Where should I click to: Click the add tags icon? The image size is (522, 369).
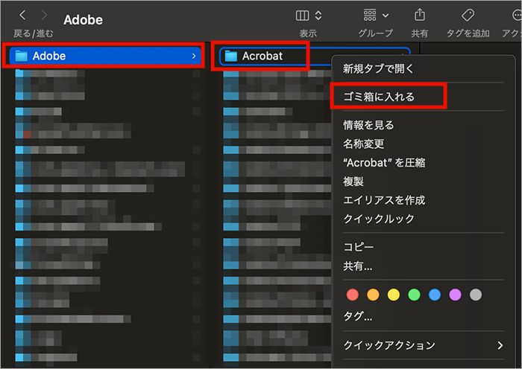tap(468, 15)
